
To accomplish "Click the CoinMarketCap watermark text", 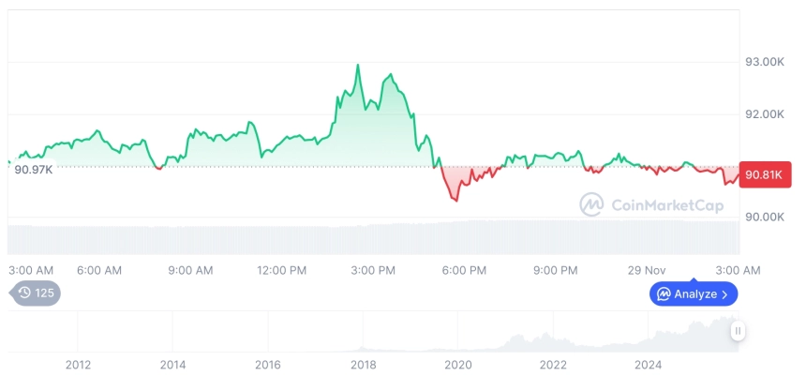I will tap(666, 205).
